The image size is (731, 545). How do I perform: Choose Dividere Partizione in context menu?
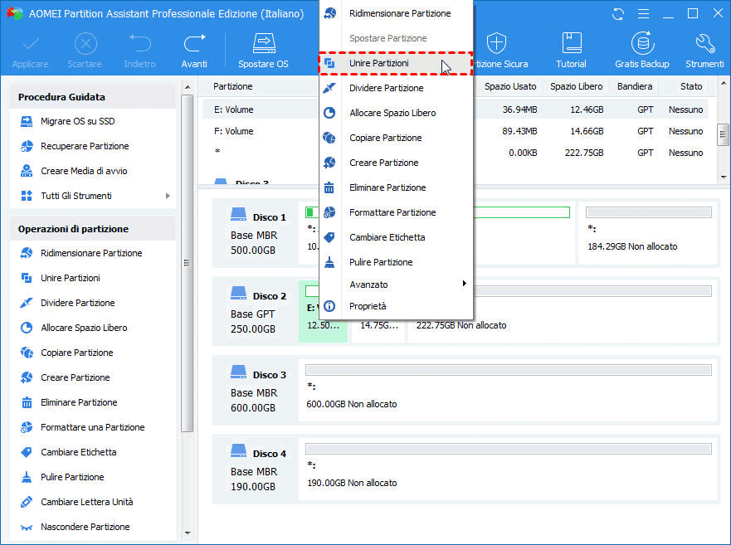click(x=396, y=88)
